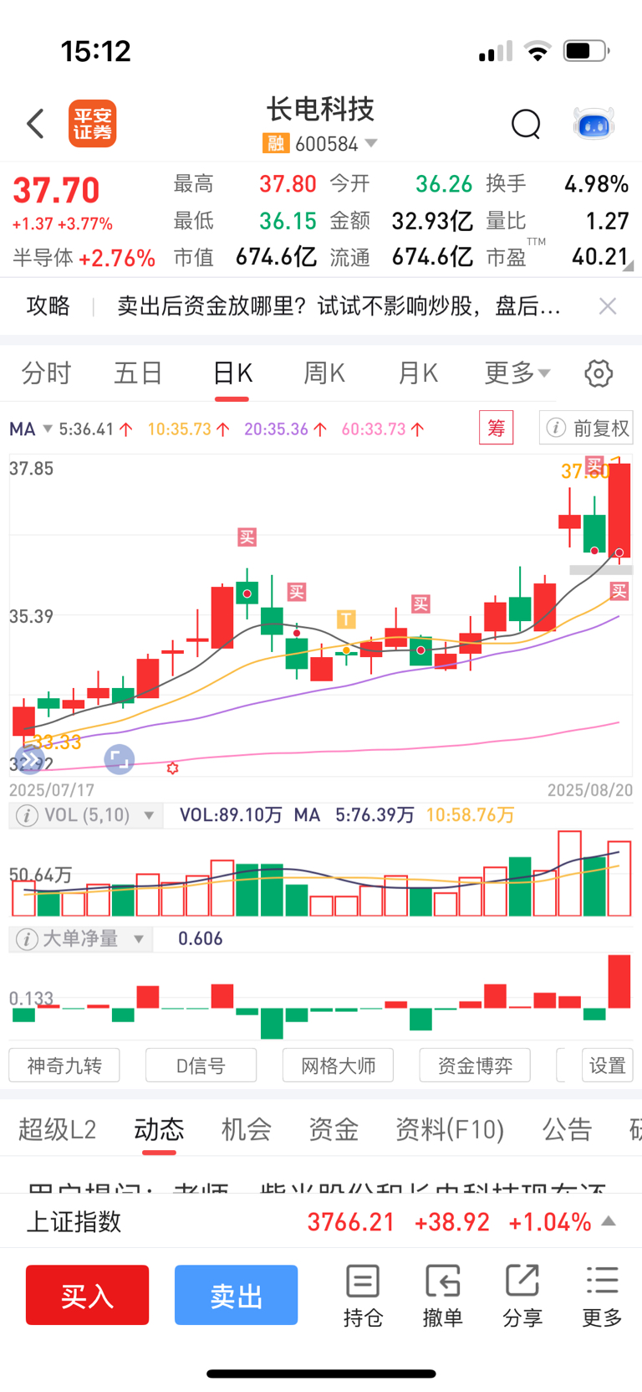
Task: Select the 动态 tab
Action: point(159,1130)
